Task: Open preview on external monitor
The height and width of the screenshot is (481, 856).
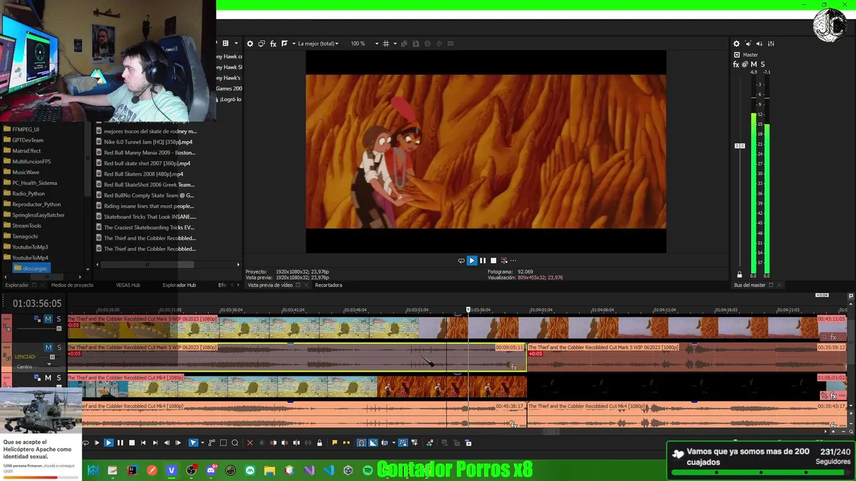Action: [261, 43]
